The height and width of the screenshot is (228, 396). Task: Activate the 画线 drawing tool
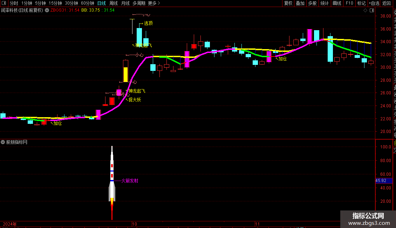pyautogui.click(x=337, y=3)
